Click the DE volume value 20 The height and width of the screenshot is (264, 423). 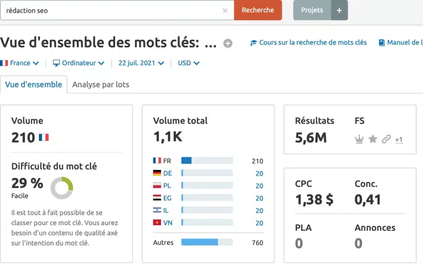[259, 174]
